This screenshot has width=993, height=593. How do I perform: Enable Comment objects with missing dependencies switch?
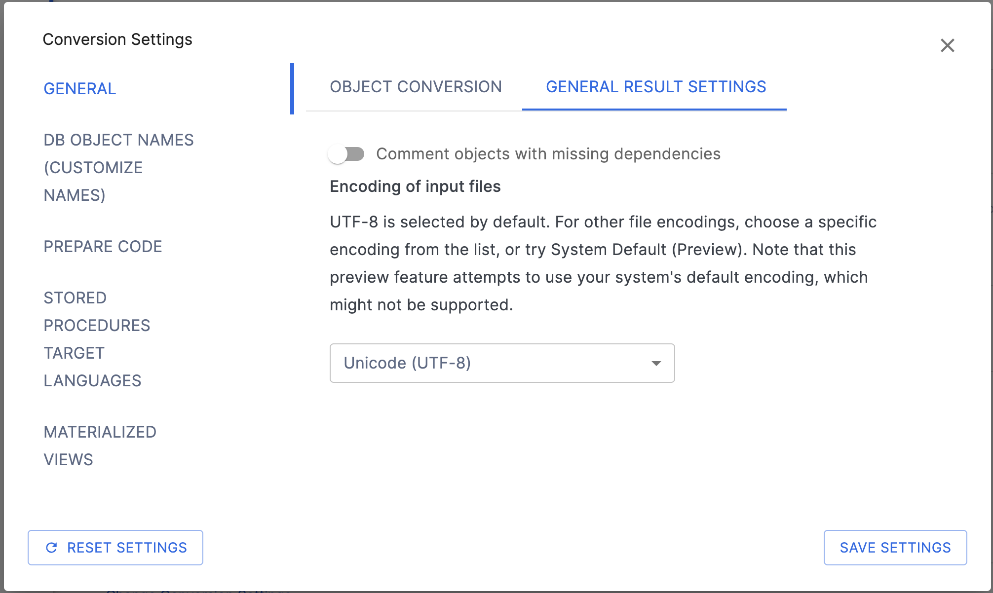tap(346, 154)
